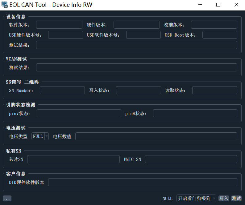This screenshot has height=205, width=245.
Task: Click the VCAN测试 group title
Action: tap(16, 59)
